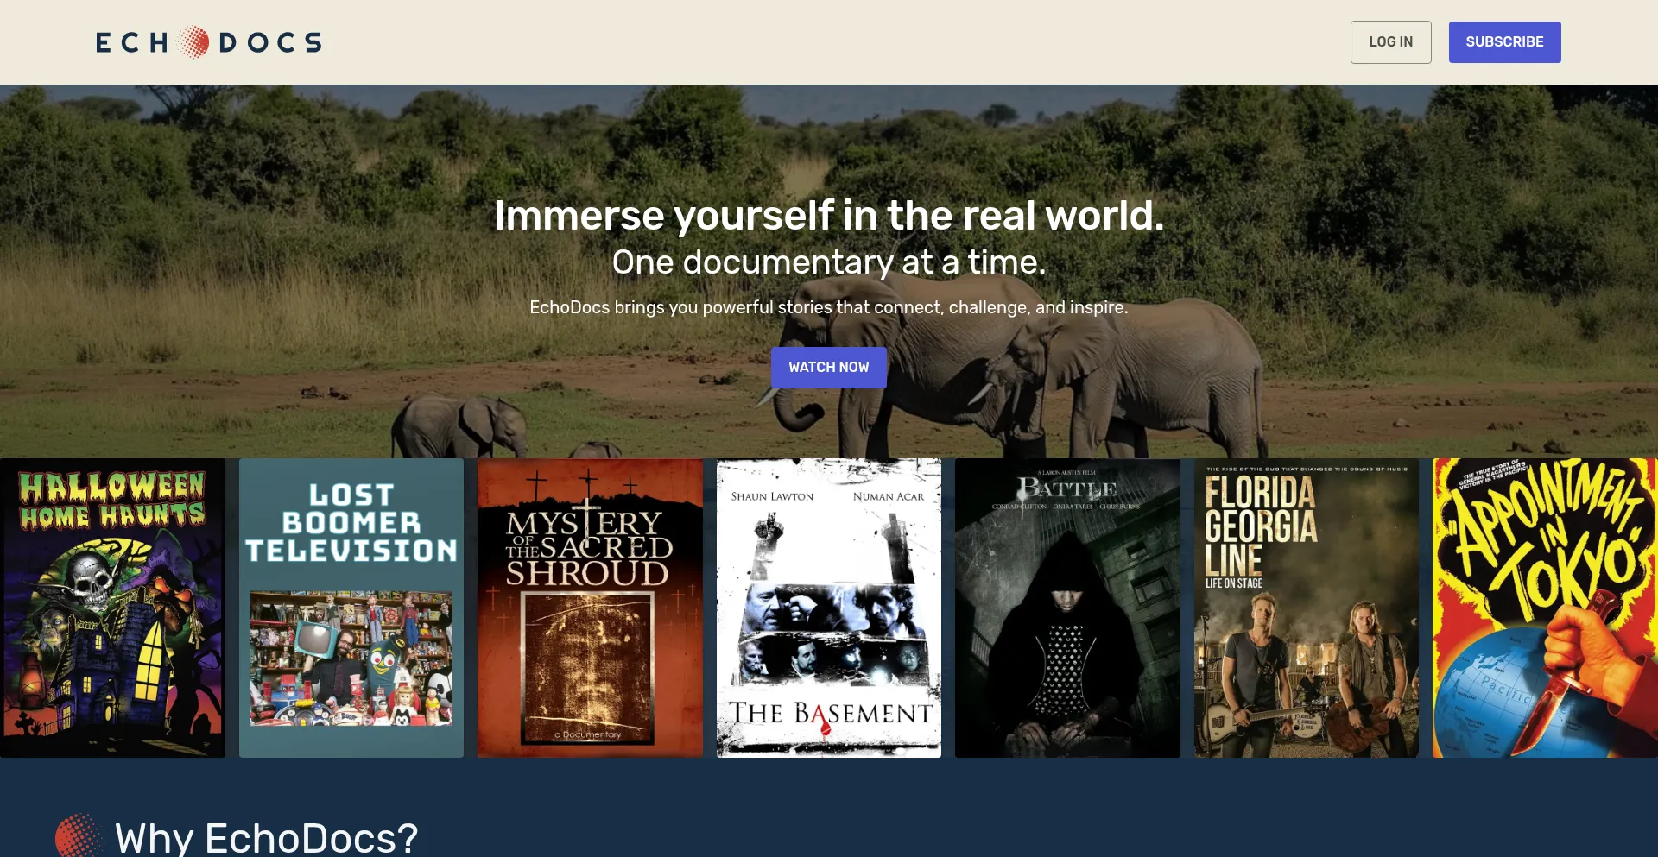Click the 'Why EchoDocs?' heading
The width and height of the screenshot is (1658, 857).
(267, 837)
